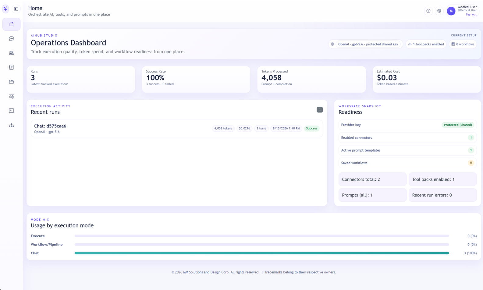
Task: Open the settings gear icon in header
Action: click(439, 11)
